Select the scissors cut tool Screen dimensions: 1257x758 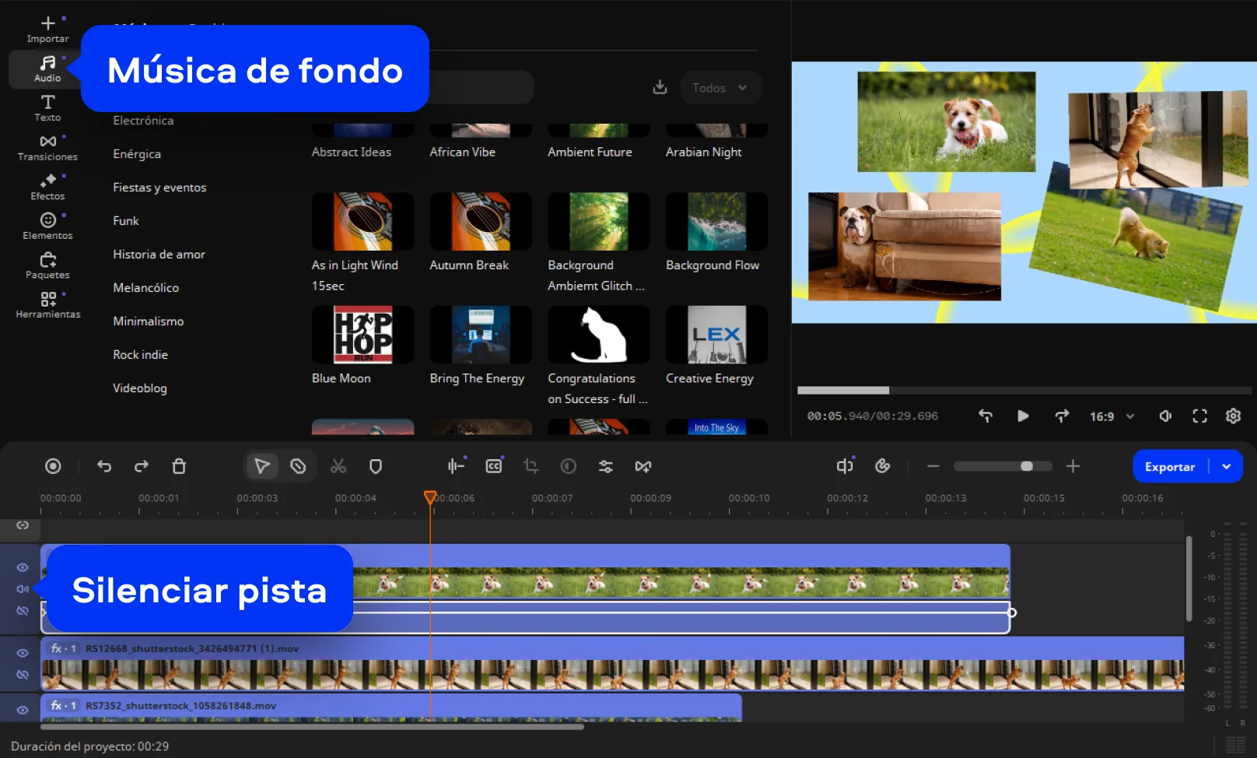(x=338, y=466)
